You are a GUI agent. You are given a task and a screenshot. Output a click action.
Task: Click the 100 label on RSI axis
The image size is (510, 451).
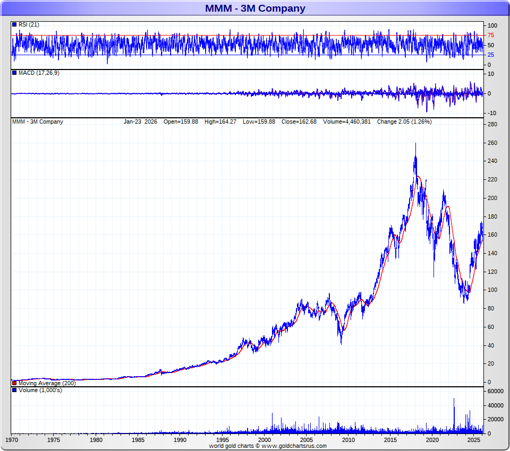tap(492, 25)
